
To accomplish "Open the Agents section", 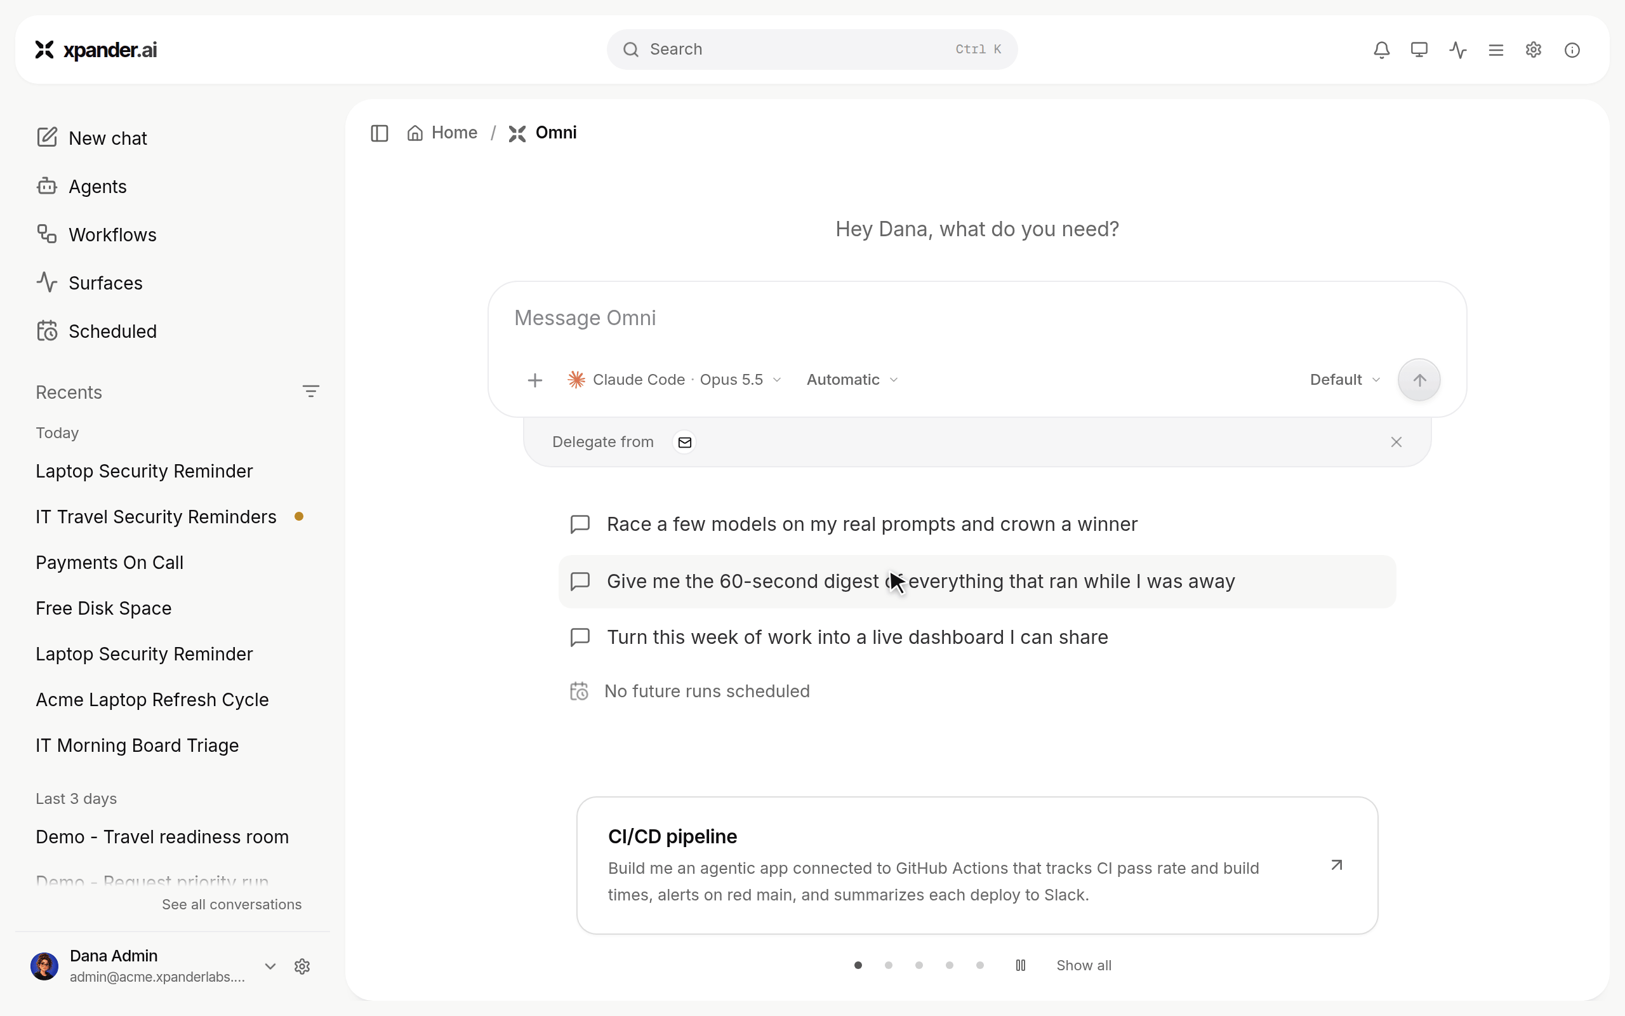I will pos(81,186).
